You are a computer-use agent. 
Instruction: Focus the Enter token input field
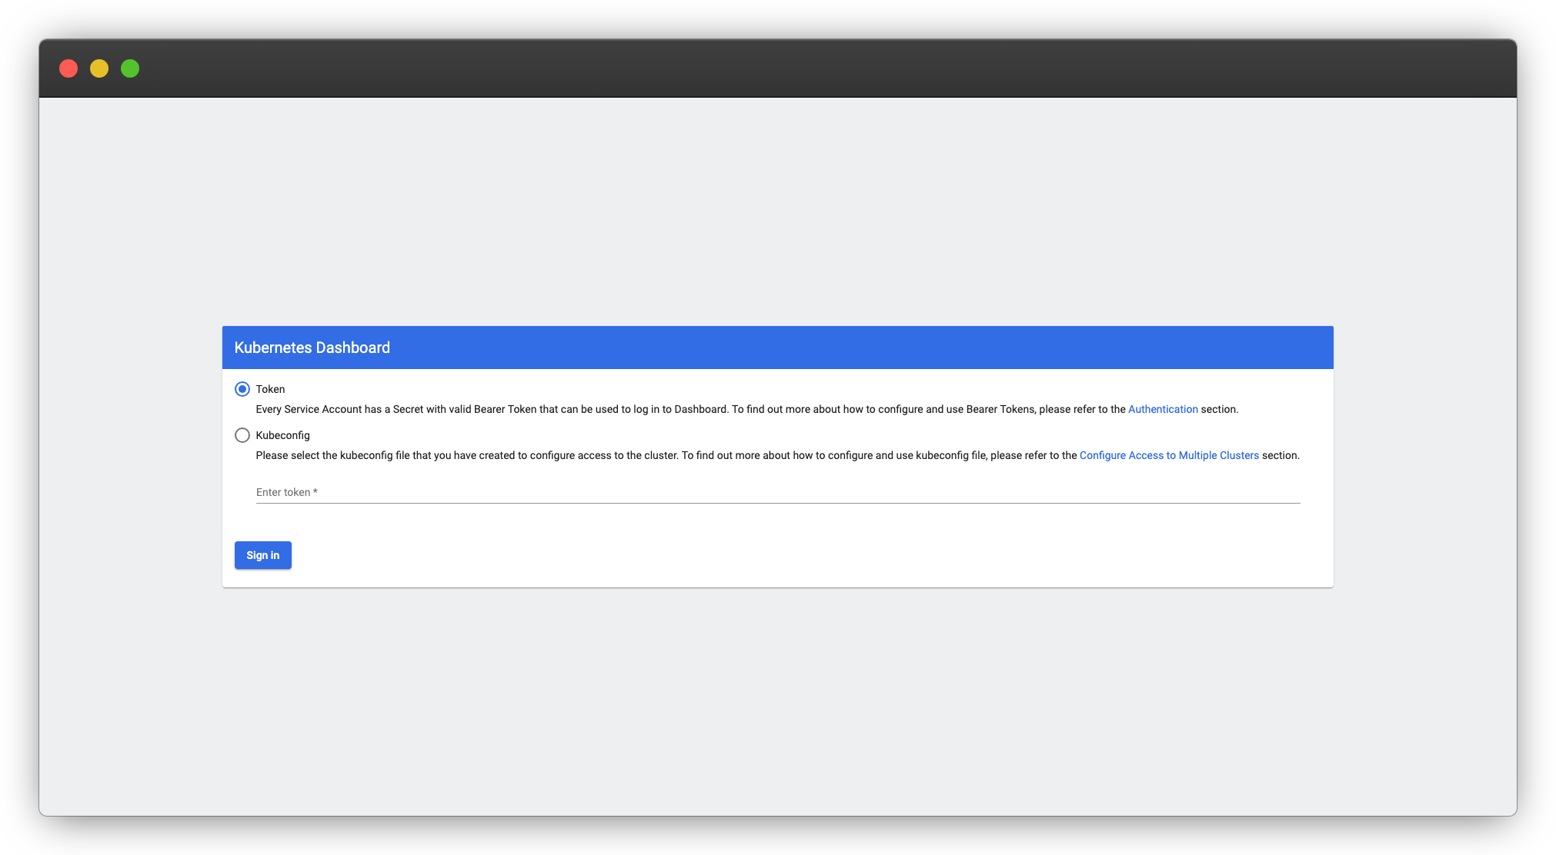[777, 492]
